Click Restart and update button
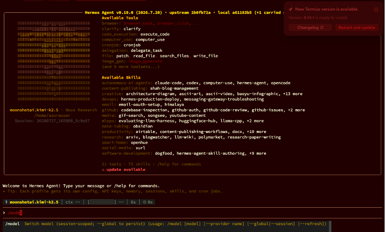385x232 pixels. pyautogui.click(x=356, y=28)
